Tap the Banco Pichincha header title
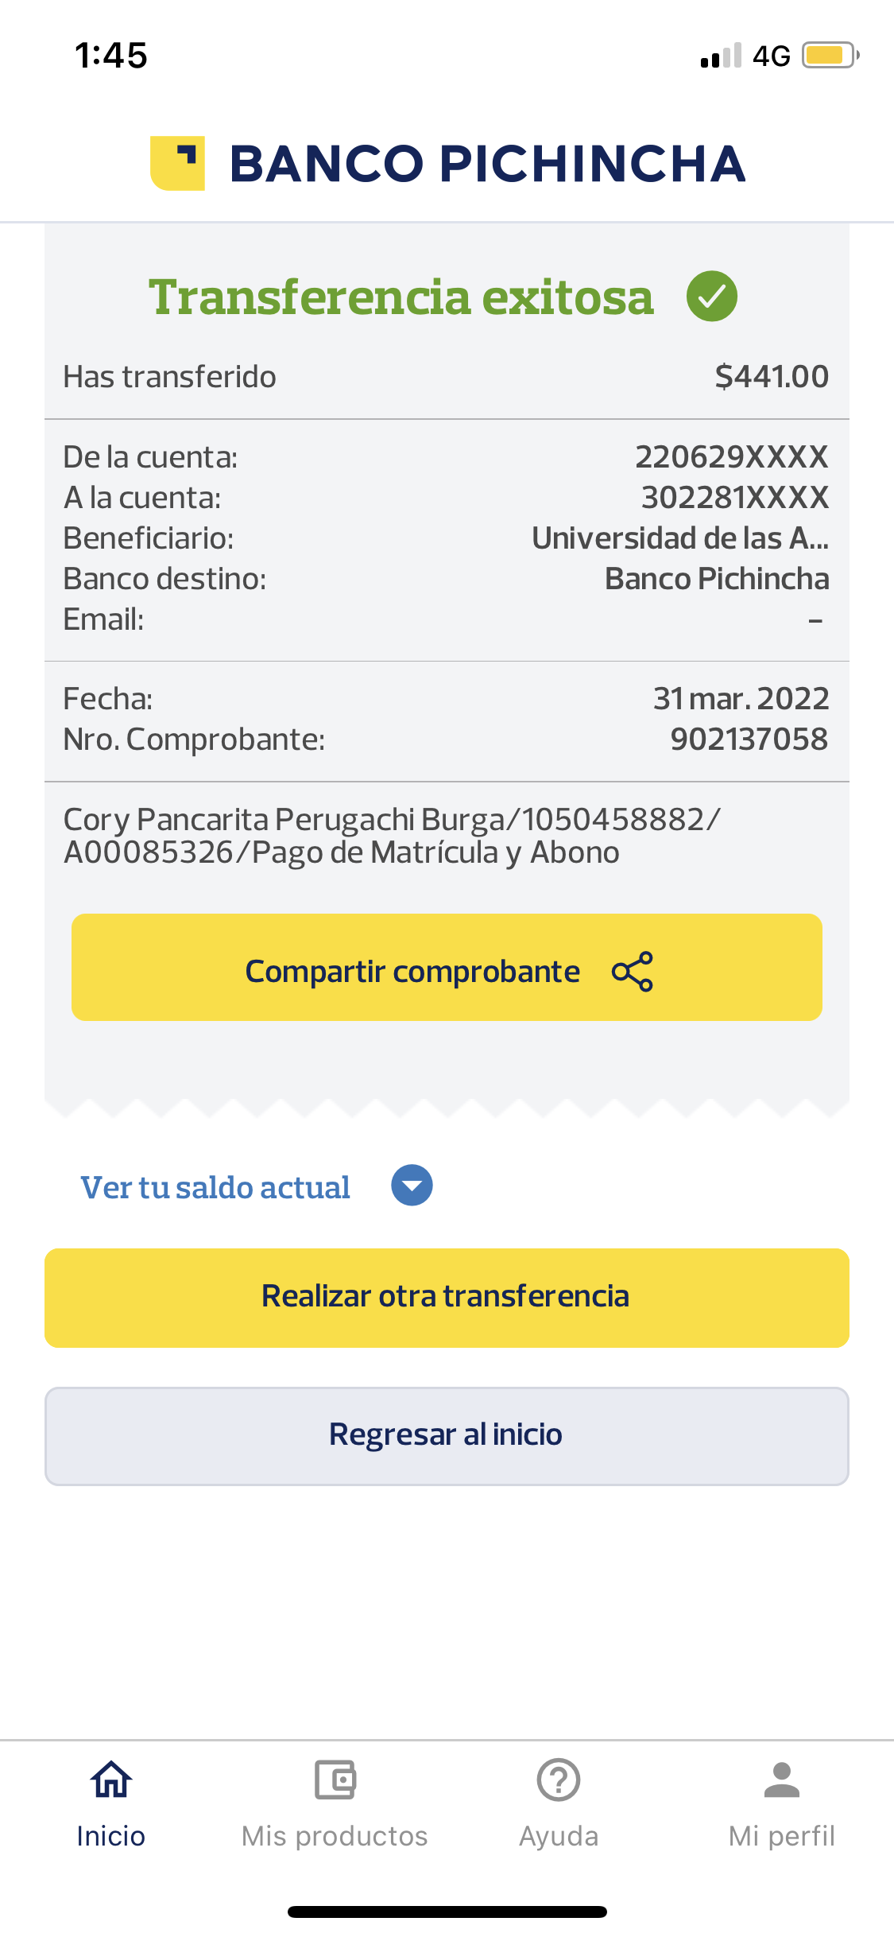 coord(487,164)
